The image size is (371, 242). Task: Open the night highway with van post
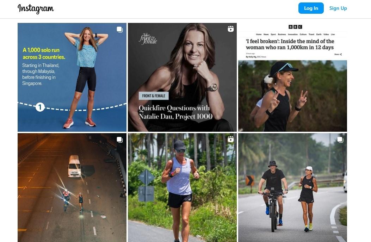72,188
